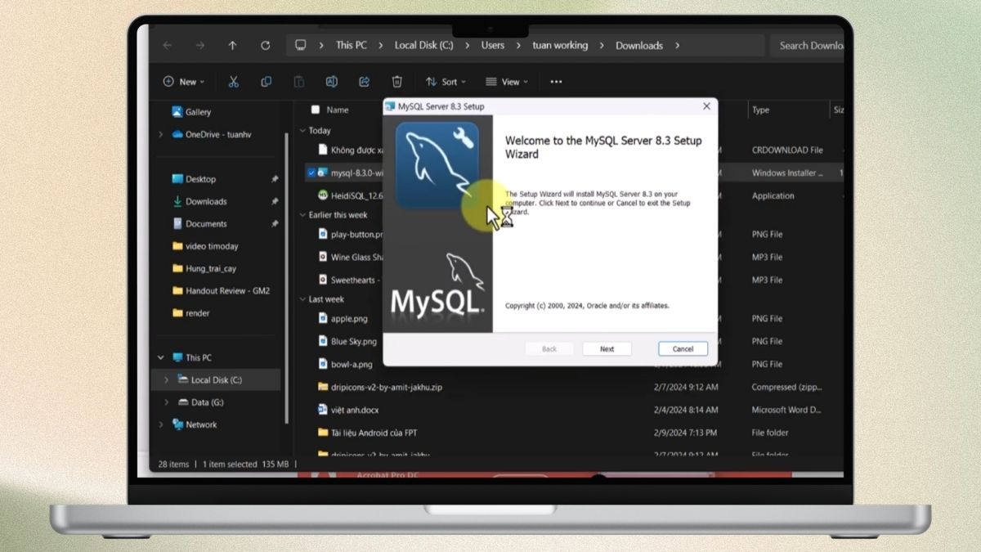Click Users in address breadcrumb

(493, 46)
